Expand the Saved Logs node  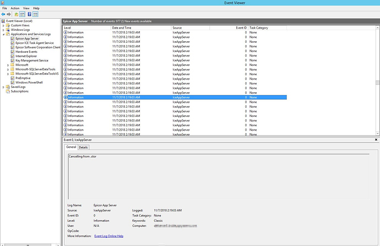[x=3, y=87]
